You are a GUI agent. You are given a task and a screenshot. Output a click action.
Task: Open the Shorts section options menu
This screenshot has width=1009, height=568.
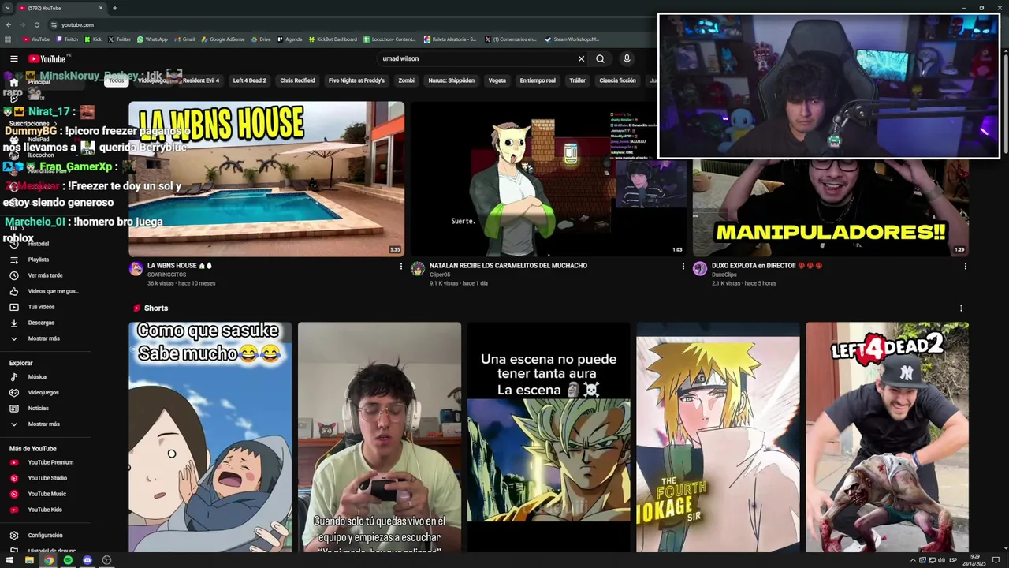click(x=961, y=308)
